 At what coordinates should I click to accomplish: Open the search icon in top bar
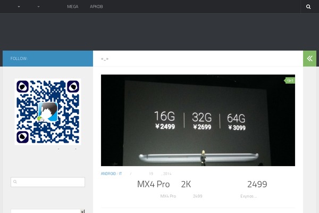308,7
